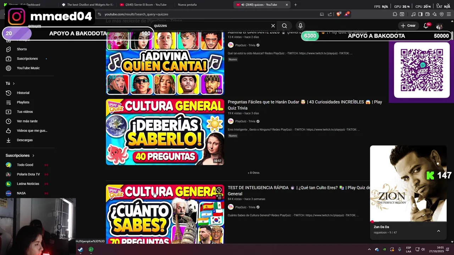Open the notifications bell
Image resolution: width=454 pixels, height=255 pixels.
(x=426, y=25)
